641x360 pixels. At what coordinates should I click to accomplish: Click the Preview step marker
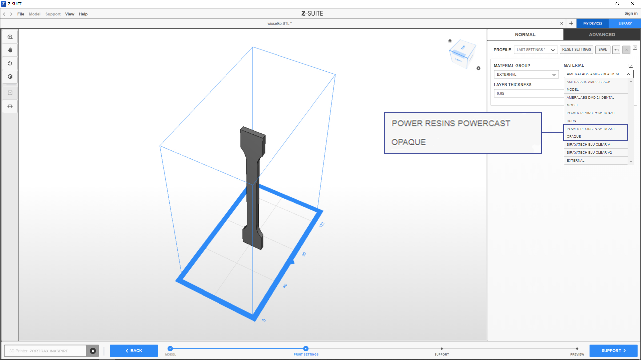pos(577,349)
